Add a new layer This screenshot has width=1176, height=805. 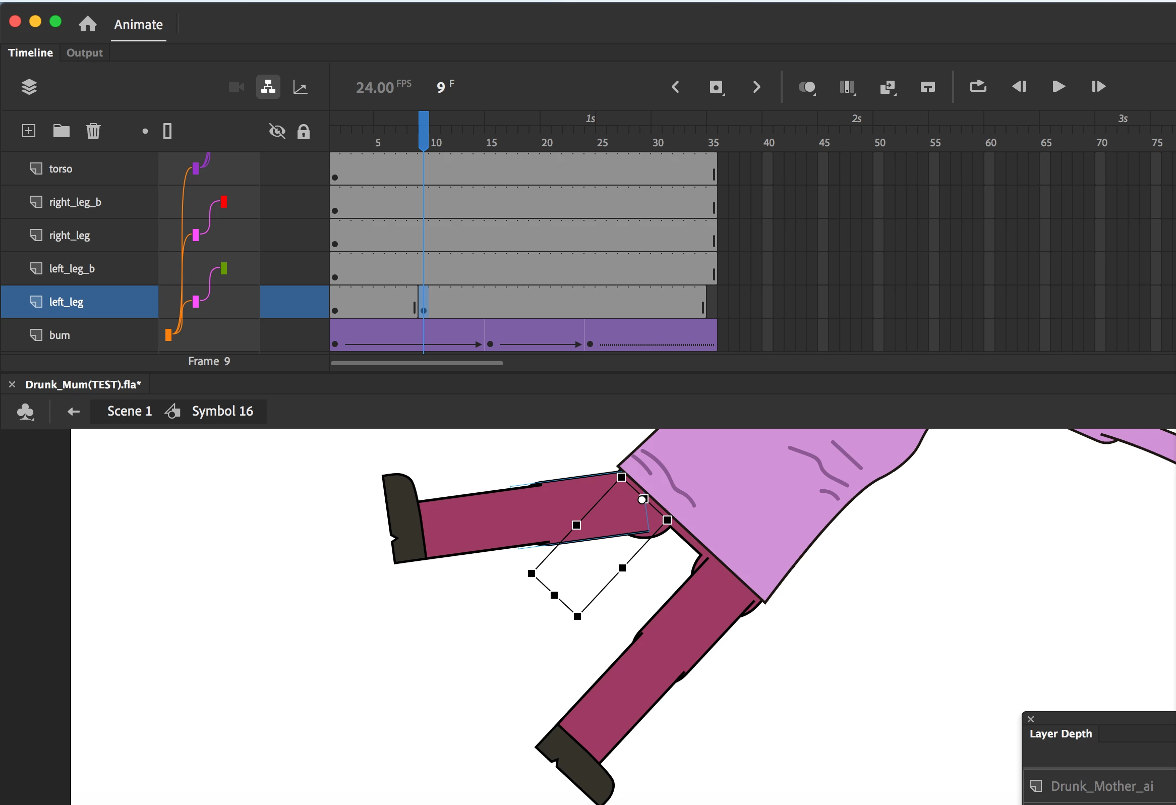tap(29, 131)
